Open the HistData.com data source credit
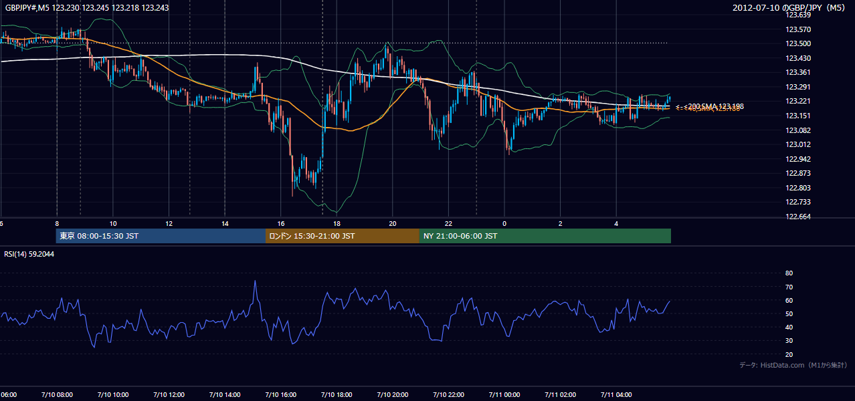The width and height of the screenshot is (855, 401). tap(793, 365)
